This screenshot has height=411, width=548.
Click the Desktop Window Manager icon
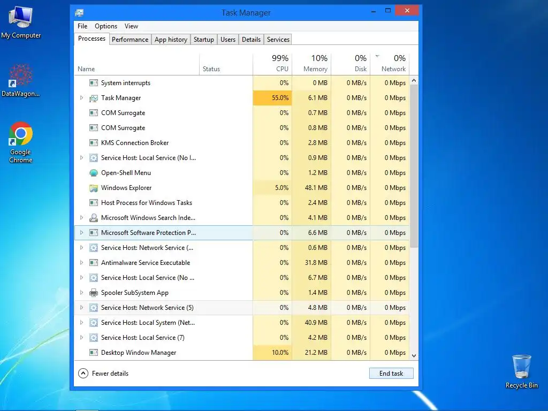(x=93, y=352)
